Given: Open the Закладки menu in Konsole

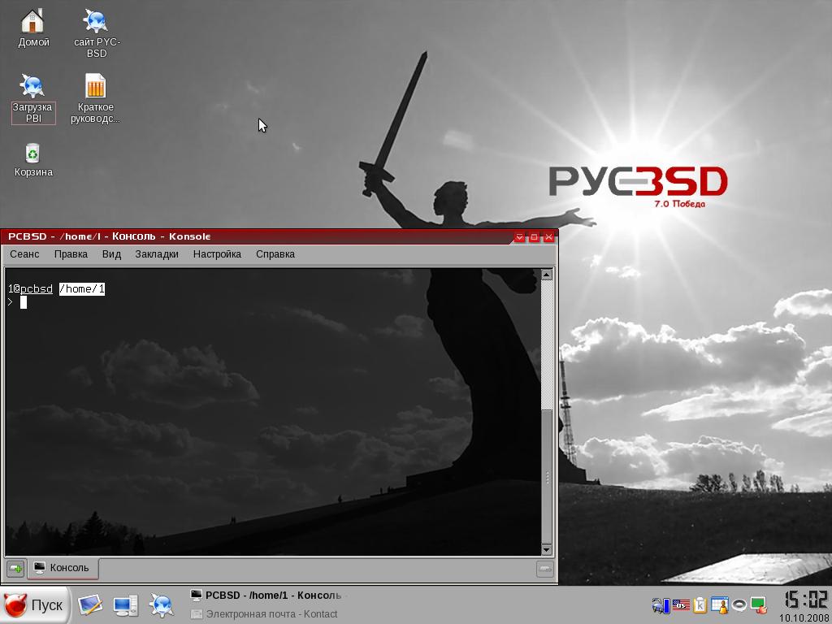Looking at the screenshot, I should coord(157,254).
